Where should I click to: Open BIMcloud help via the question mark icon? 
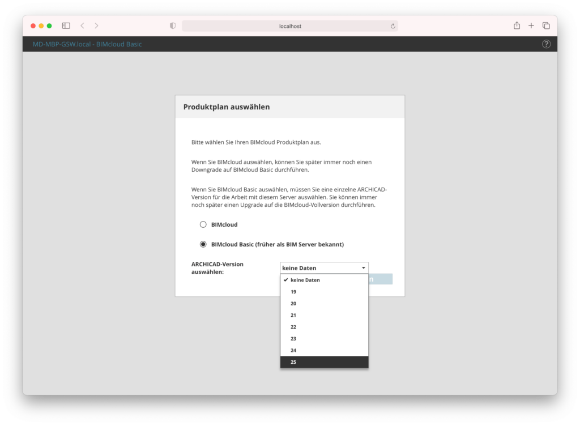[x=545, y=44]
